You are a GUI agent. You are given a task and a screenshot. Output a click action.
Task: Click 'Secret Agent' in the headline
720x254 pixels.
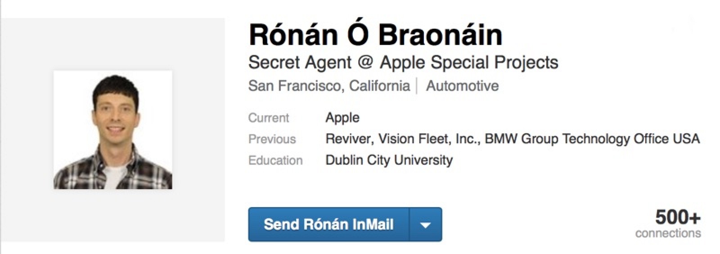[x=299, y=63]
